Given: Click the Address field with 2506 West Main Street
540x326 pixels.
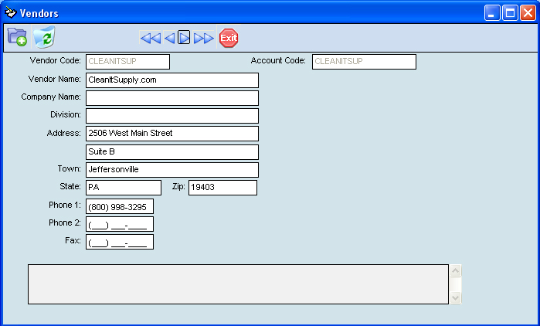Looking at the screenshot, I should 172,134.
